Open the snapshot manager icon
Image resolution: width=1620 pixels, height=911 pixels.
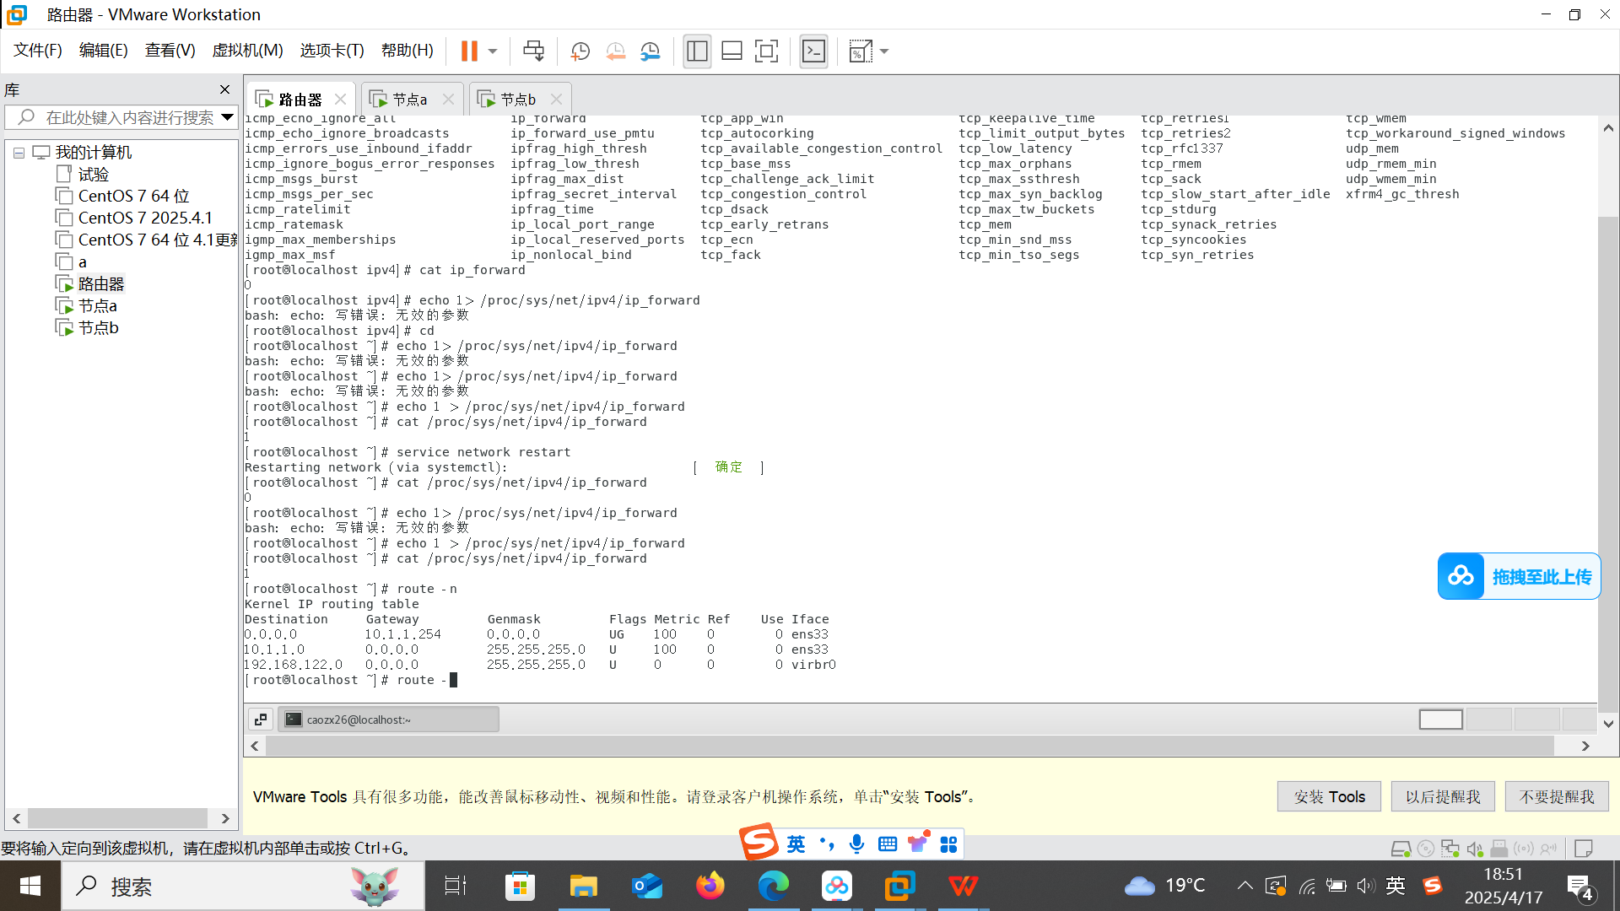(650, 51)
